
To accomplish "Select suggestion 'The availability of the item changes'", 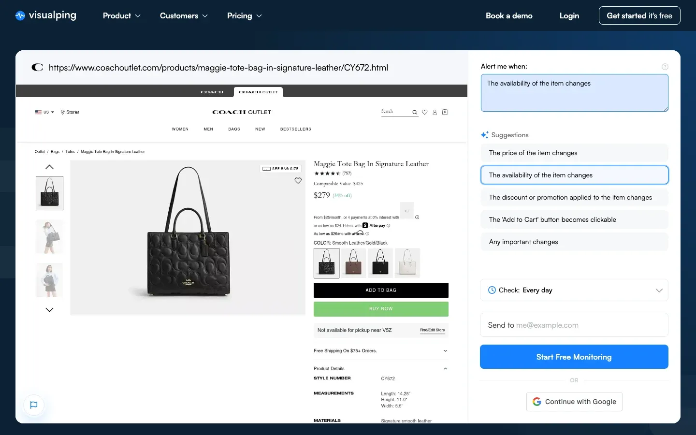I will click(x=575, y=175).
